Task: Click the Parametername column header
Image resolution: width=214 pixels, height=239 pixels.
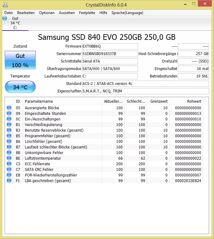Action: 62,101
